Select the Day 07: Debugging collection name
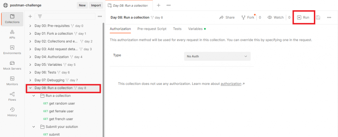338x137 pixels. (x=50, y=80)
